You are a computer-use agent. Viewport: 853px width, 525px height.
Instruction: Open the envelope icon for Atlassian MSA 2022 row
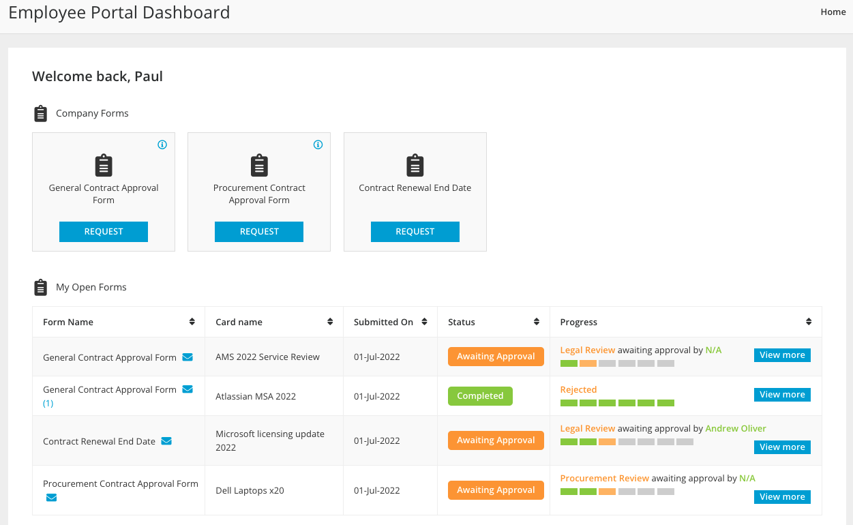[188, 389]
